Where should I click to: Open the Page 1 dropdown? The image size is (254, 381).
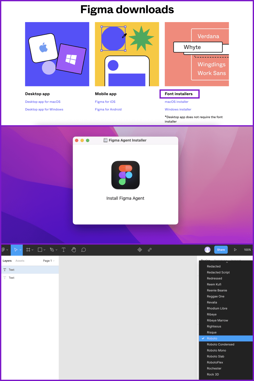(49, 261)
